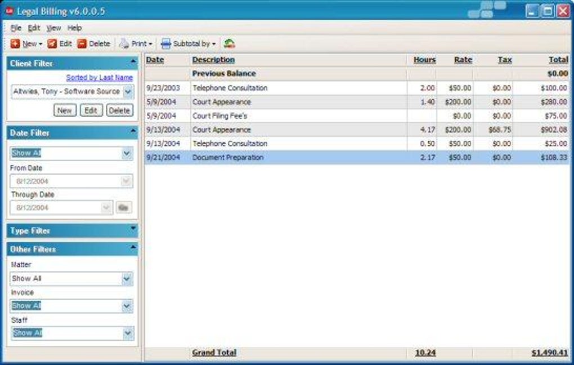Click Delete button in Client Filter
Image resolution: width=574 pixels, height=365 pixels.
(x=119, y=110)
